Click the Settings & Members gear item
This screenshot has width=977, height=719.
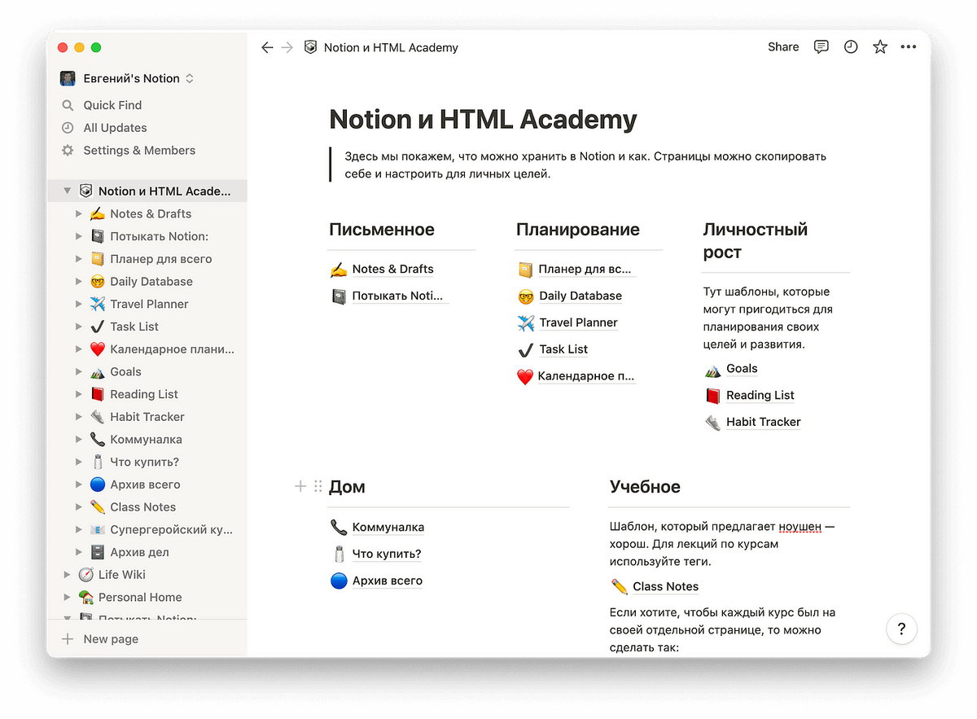(138, 151)
